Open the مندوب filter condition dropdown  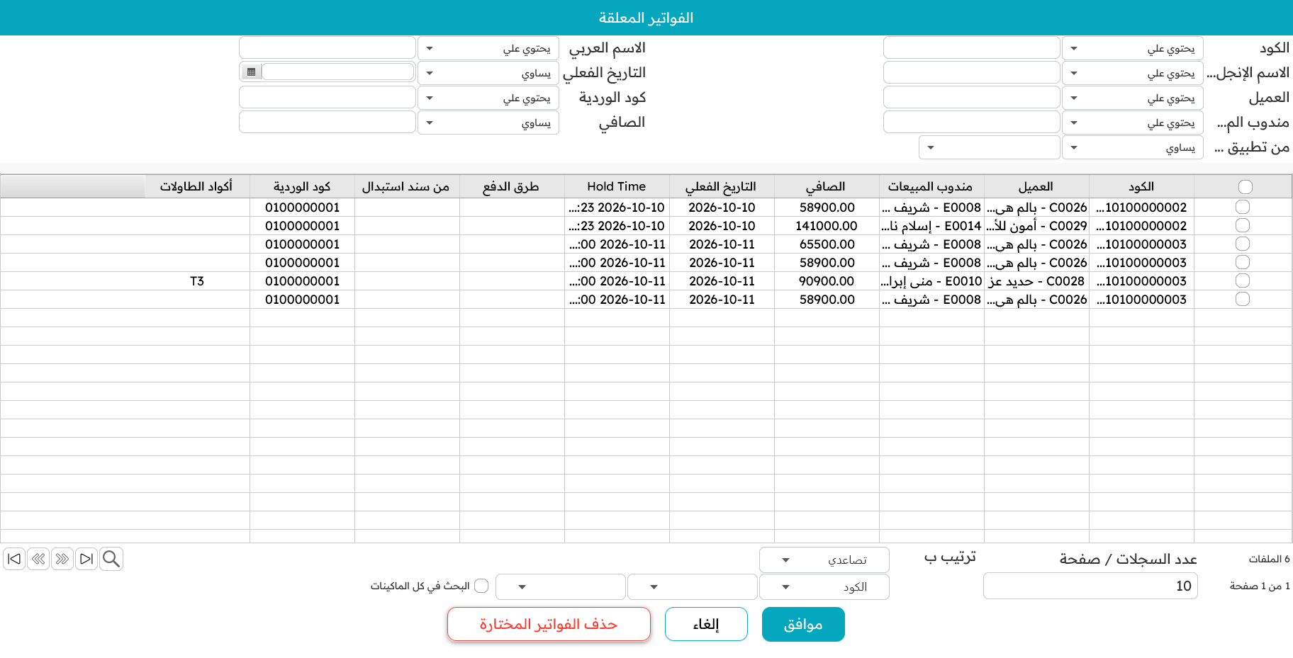tap(1133, 123)
